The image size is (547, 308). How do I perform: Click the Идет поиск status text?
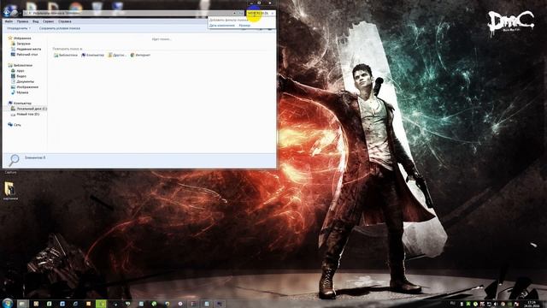pyautogui.click(x=162, y=39)
